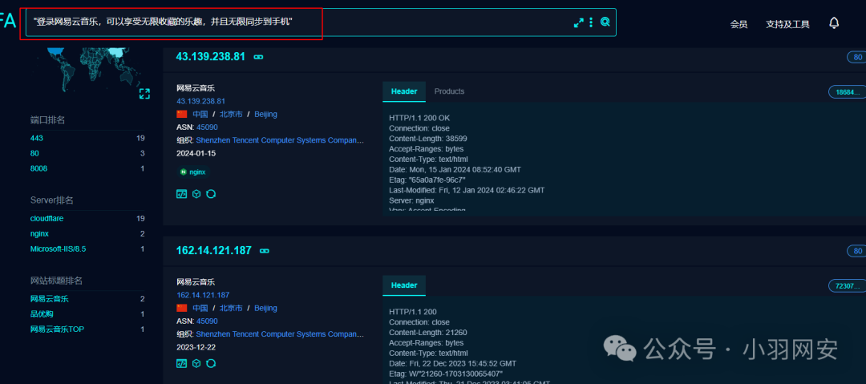Viewport: 866px width, 384px height.
Task: Click Shenzhen Tencent organization link for 162.14.121.187
Action: 280,334
